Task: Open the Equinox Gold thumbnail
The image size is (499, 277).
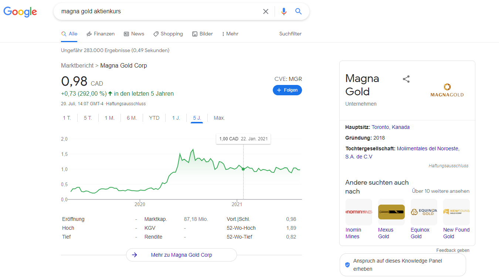Action: [424, 212]
